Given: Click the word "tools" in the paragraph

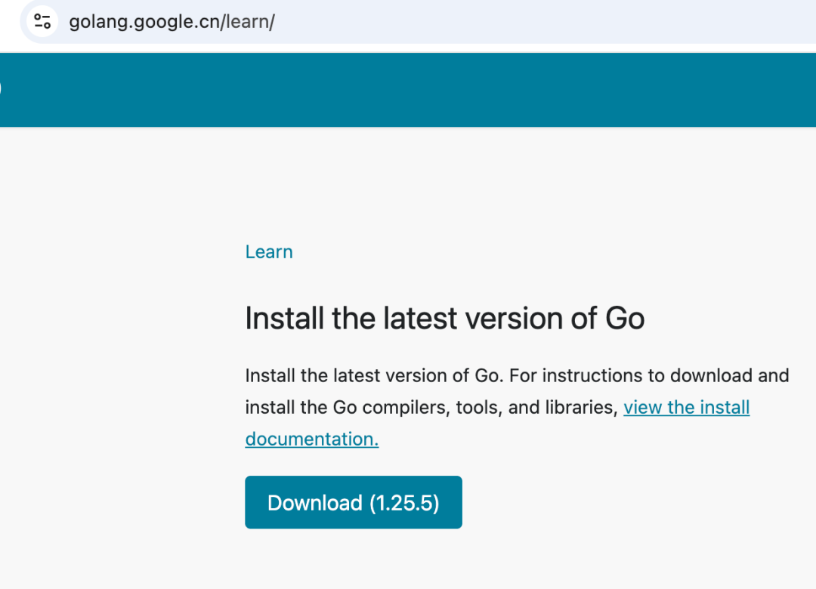Looking at the screenshot, I should (481, 408).
